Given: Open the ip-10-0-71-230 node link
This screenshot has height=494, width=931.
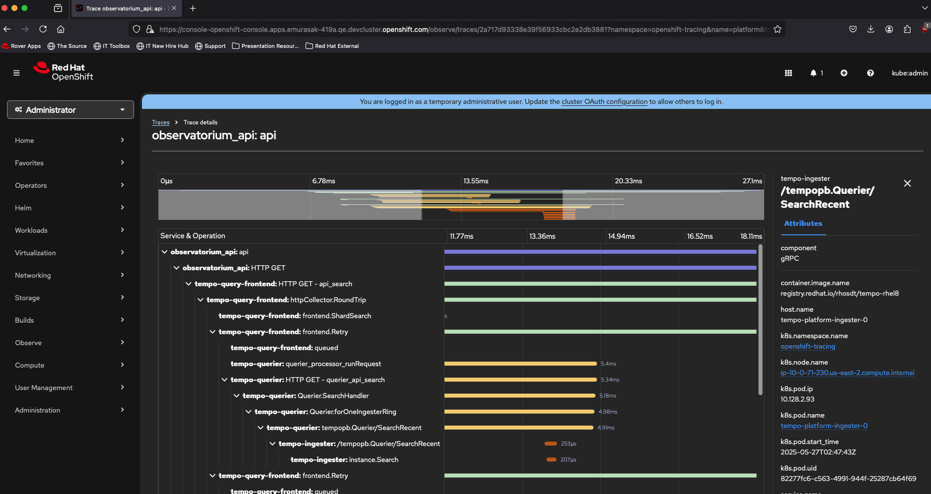Looking at the screenshot, I should [x=847, y=373].
